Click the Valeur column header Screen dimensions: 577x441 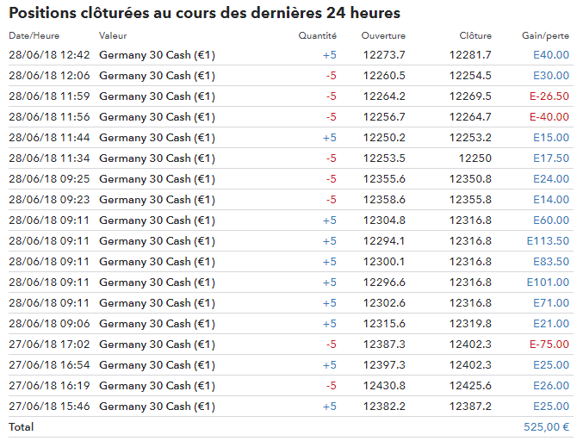(113, 35)
